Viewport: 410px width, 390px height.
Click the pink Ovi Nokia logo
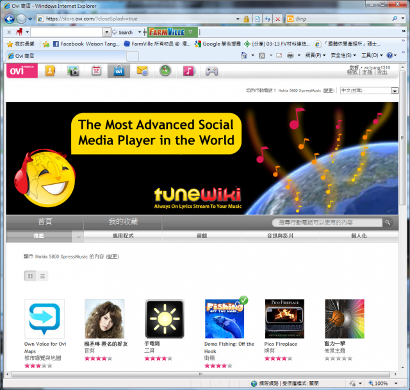point(22,71)
